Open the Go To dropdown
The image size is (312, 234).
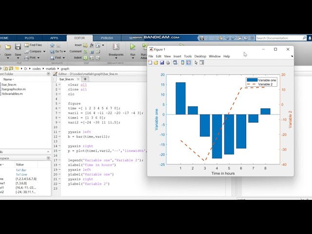tap(58, 51)
